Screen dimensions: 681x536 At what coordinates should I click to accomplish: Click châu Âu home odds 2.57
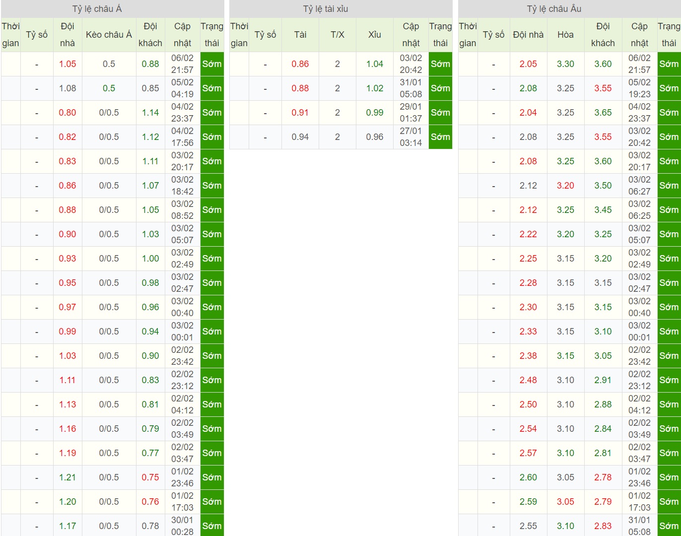[x=528, y=453]
